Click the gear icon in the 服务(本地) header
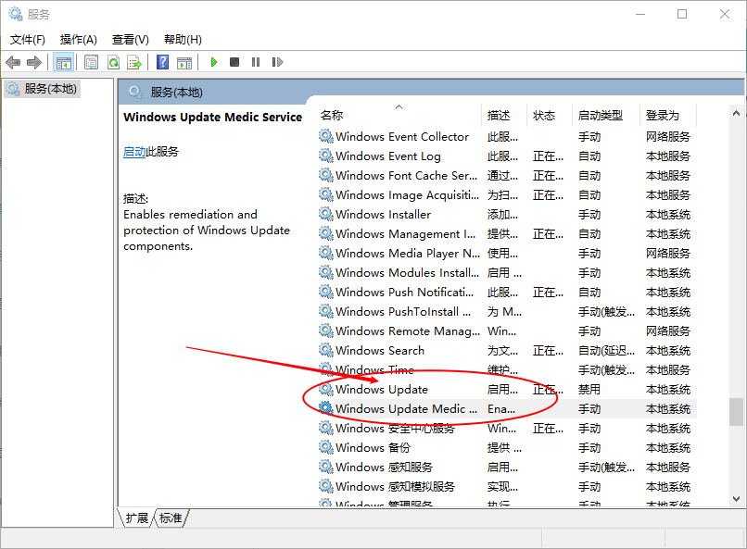 pos(135,92)
